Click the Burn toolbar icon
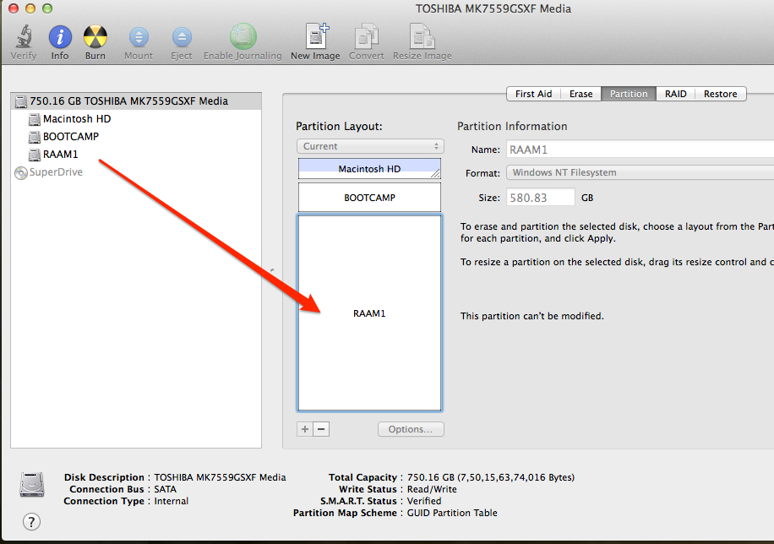 tap(95, 37)
